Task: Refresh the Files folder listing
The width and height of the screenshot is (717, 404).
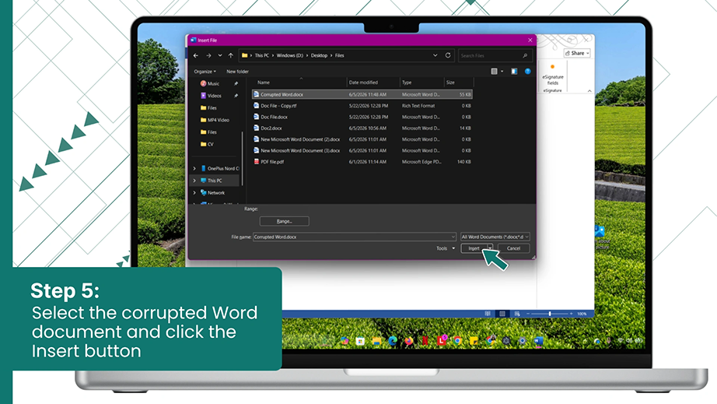Action: pyautogui.click(x=448, y=55)
